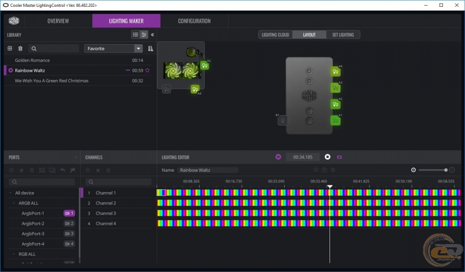465x272 pixels.
Task: Click the pause playback button
Action: pos(278,157)
